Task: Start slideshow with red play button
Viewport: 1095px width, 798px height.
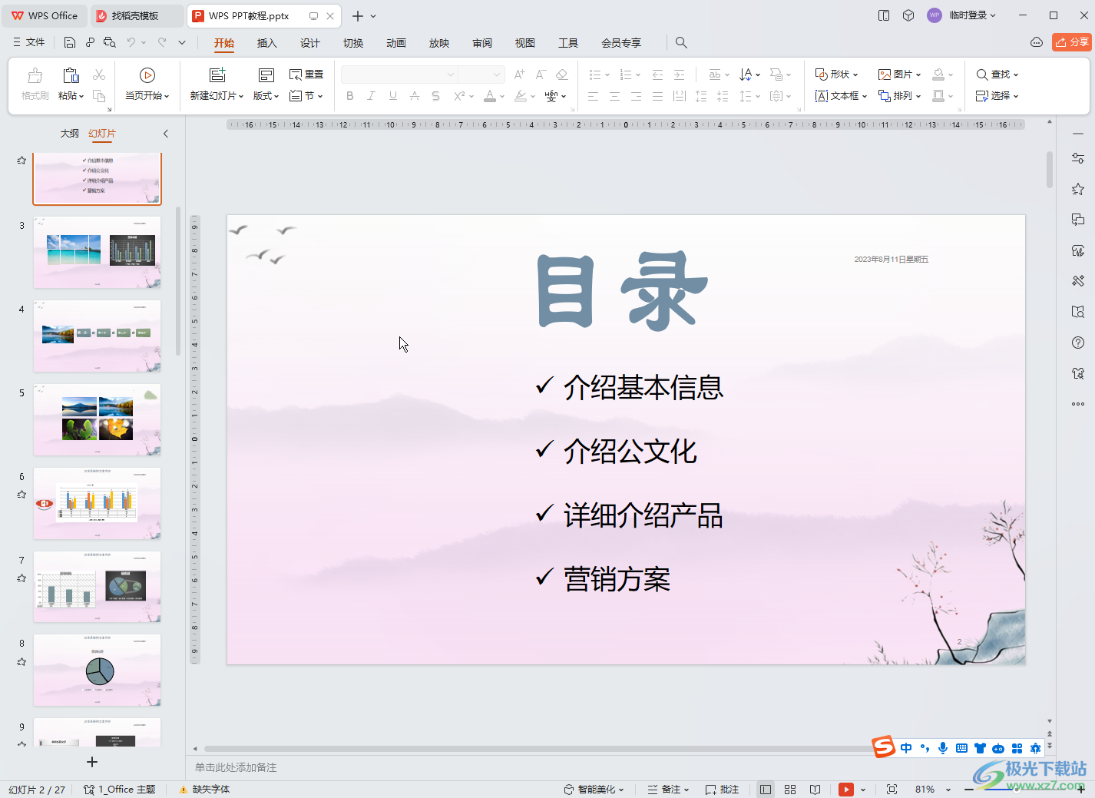Action: [x=846, y=790]
